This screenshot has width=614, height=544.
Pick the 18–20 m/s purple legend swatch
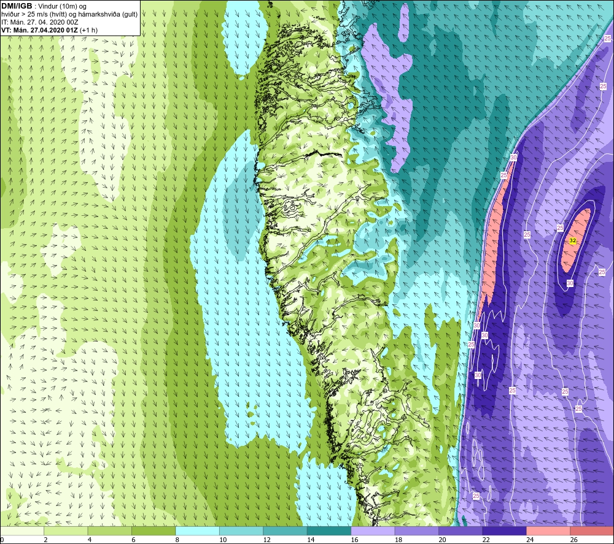(417, 531)
